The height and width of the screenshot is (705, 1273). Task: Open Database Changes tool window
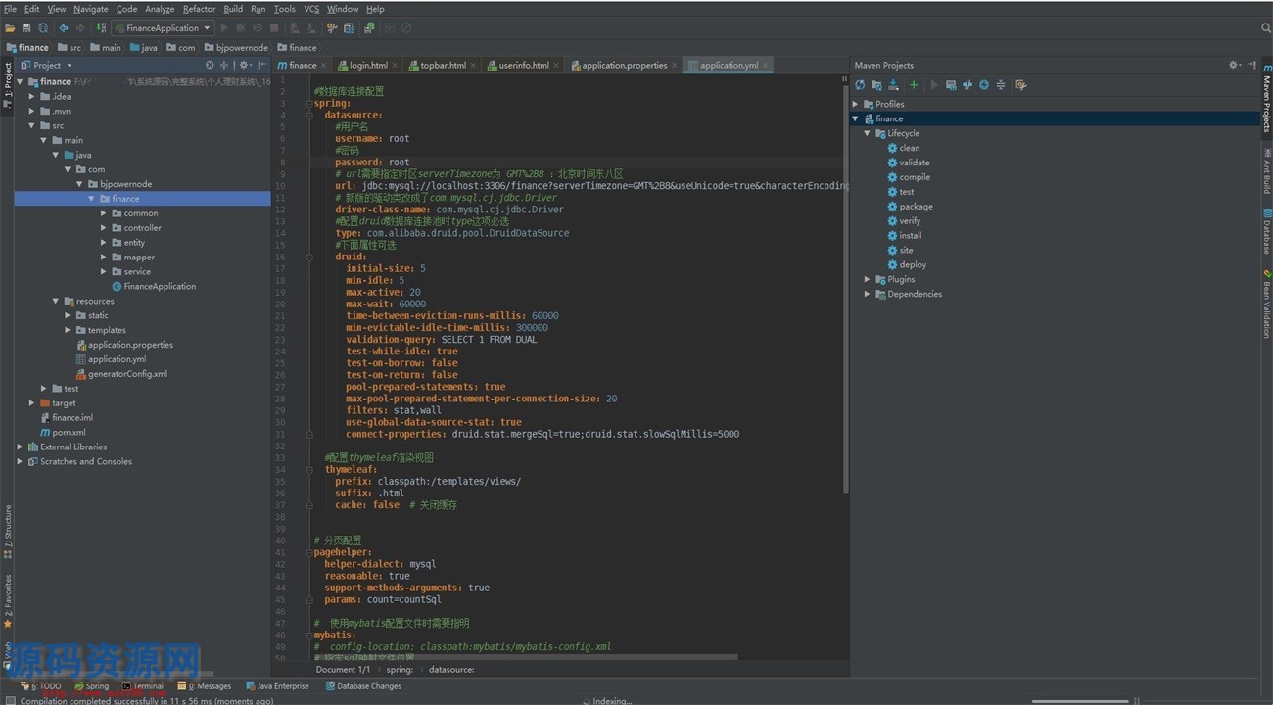point(363,686)
